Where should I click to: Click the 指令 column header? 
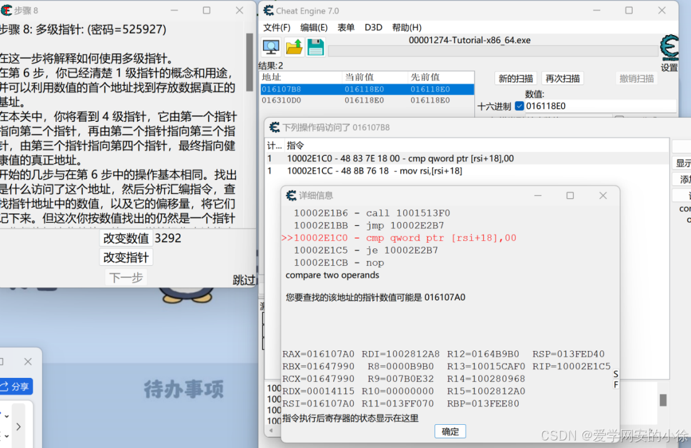295,145
